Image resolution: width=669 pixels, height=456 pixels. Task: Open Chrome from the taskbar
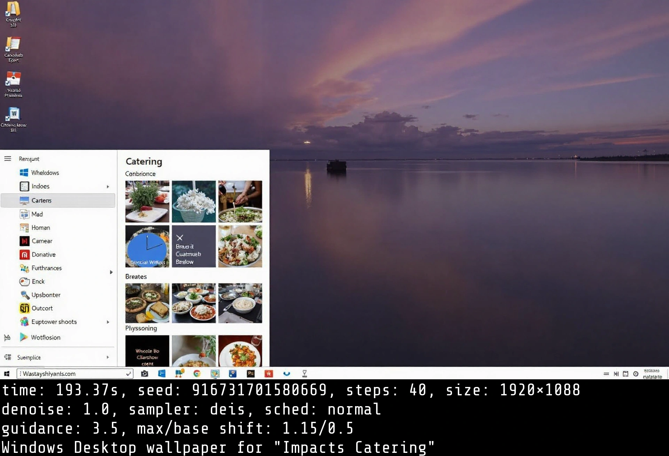point(198,373)
